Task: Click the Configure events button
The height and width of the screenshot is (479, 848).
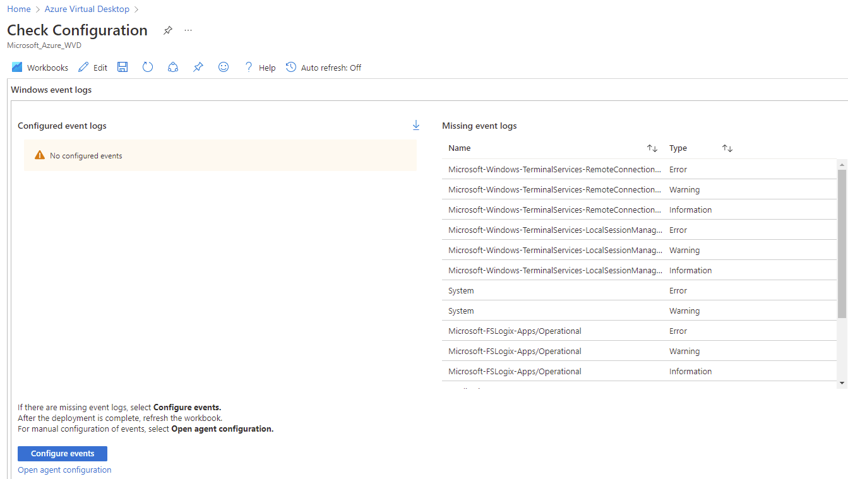Action: pyautogui.click(x=63, y=454)
